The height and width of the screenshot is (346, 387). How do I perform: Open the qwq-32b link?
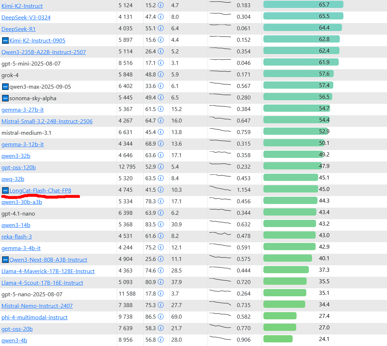[x=13, y=179]
